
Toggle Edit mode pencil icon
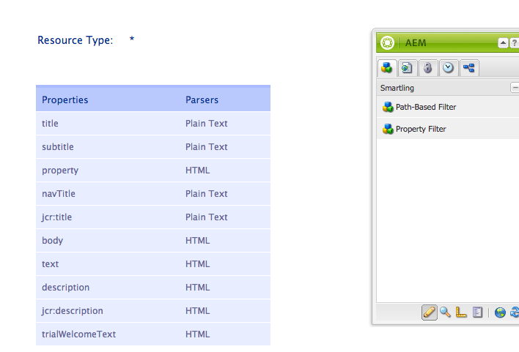430,312
